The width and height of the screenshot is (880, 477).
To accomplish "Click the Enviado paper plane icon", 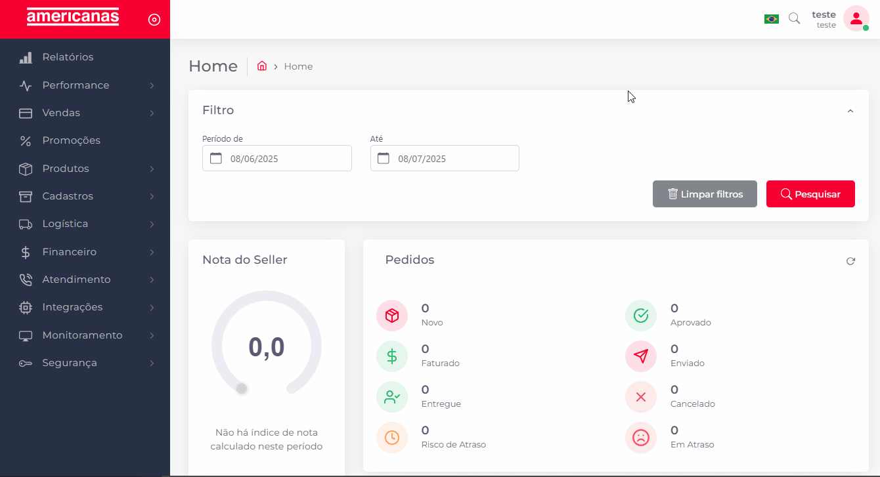I will (x=641, y=356).
